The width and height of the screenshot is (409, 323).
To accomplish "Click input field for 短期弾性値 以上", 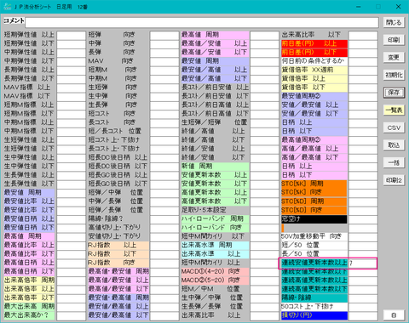I will pos(72,35).
